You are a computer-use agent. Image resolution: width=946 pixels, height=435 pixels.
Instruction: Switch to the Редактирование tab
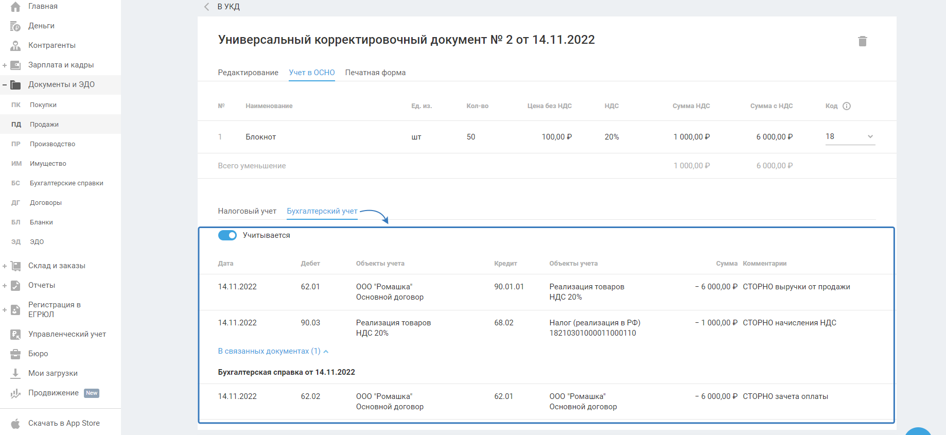coord(248,73)
